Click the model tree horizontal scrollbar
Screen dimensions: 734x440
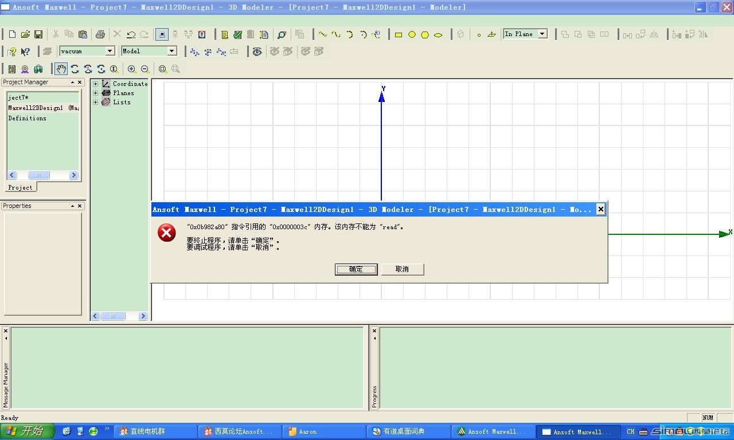click(119, 316)
